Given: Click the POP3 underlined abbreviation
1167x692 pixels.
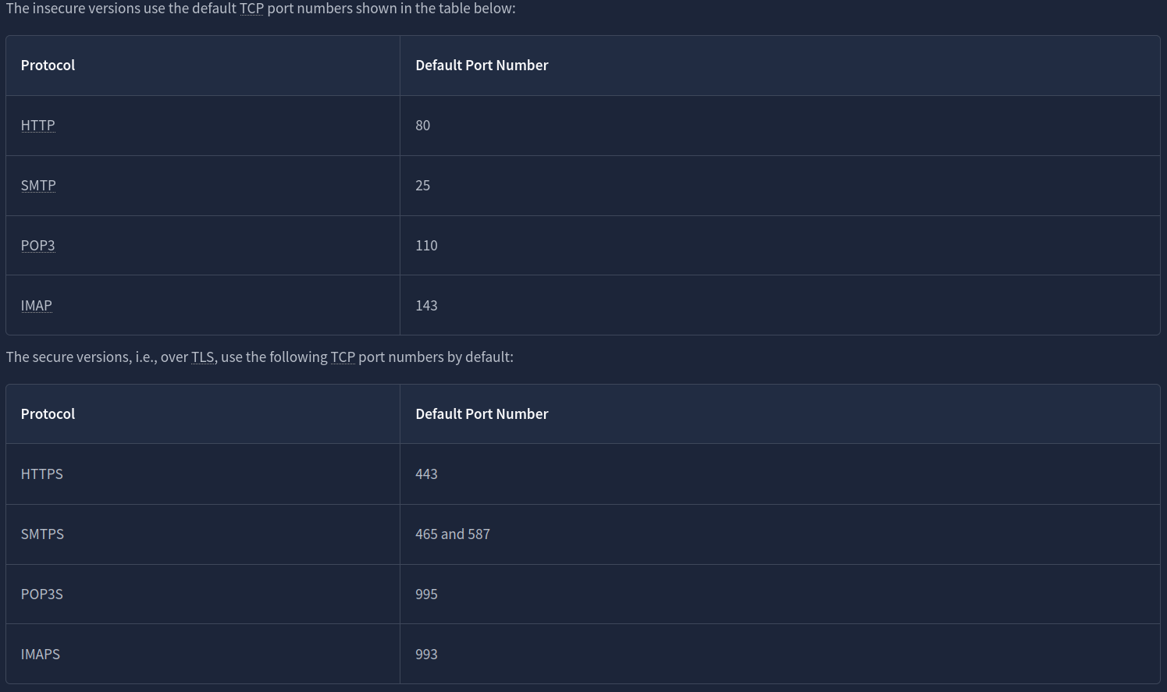Looking at the screenshot, I should (x=37, y=246).
